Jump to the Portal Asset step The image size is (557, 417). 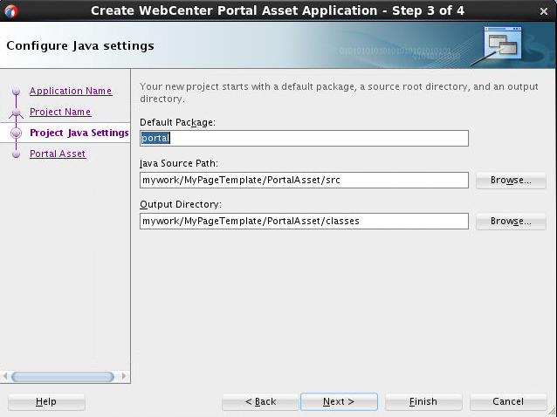58,154
